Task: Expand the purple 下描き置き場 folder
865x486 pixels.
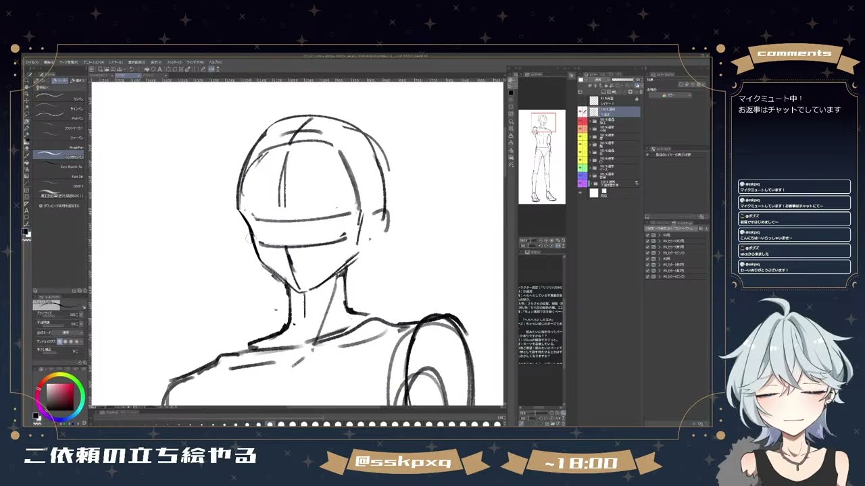Action: [591, 184]
